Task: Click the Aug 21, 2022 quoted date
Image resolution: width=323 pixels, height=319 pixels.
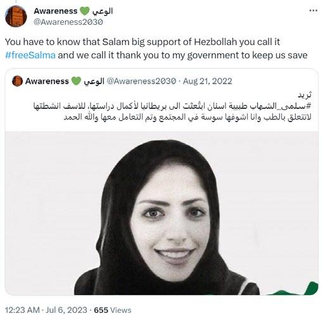Action: point(207,81)
